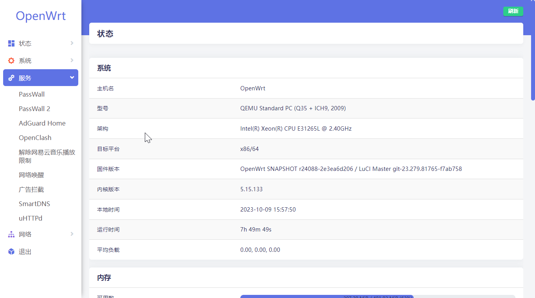Image resolution: width=535 pixels, height=298 pixels.
Task: Open uHTTPd settings
Action: click(x=31, y=218)
